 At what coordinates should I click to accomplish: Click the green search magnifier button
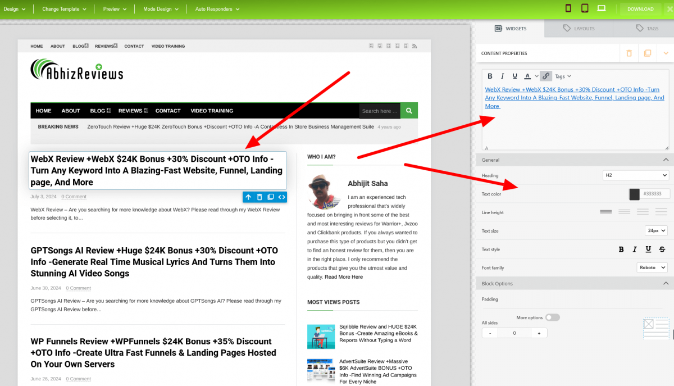click(x=409, y=111)
